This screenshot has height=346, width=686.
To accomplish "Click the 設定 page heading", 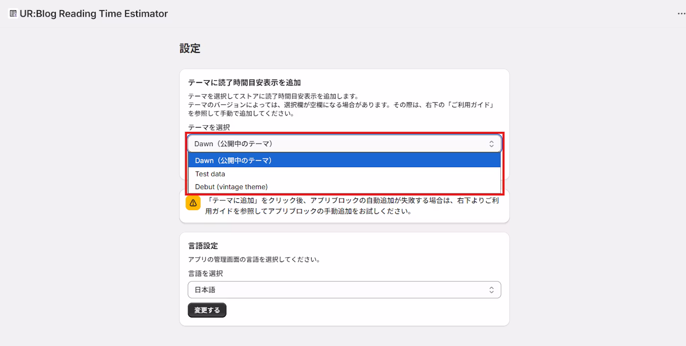I will point(191,48).
